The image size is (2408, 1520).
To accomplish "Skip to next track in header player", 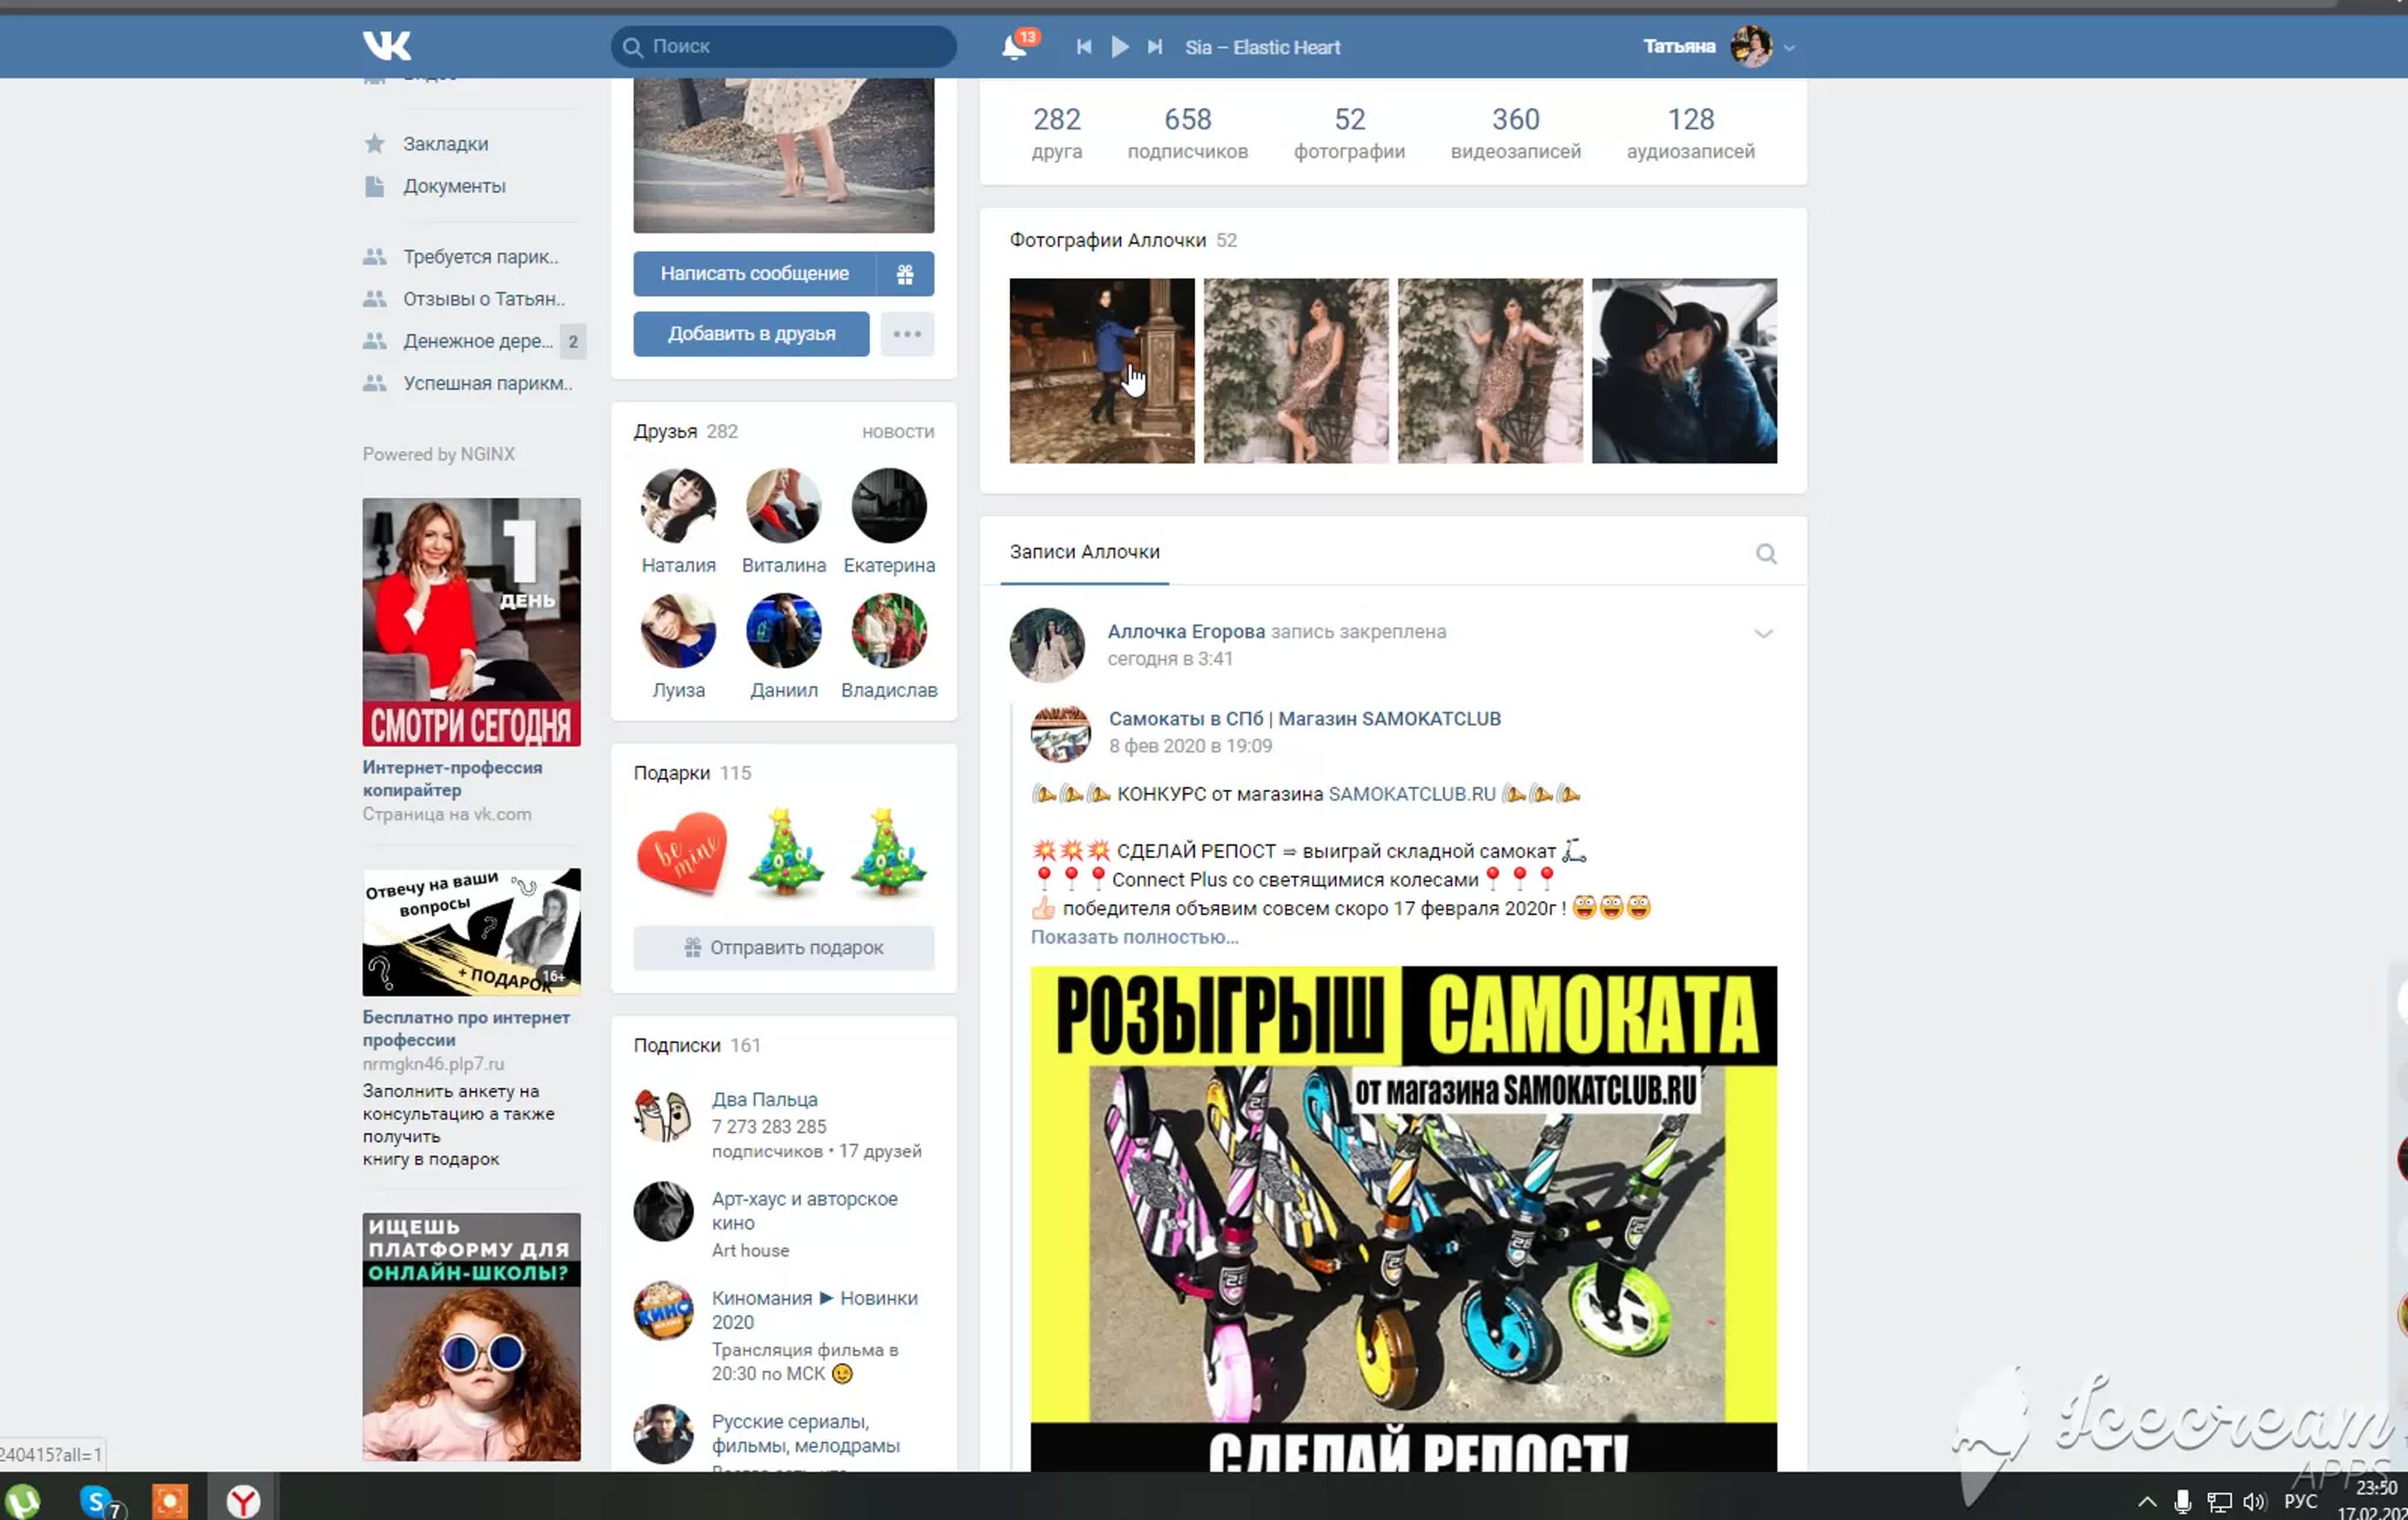I will pos(1155,46).
